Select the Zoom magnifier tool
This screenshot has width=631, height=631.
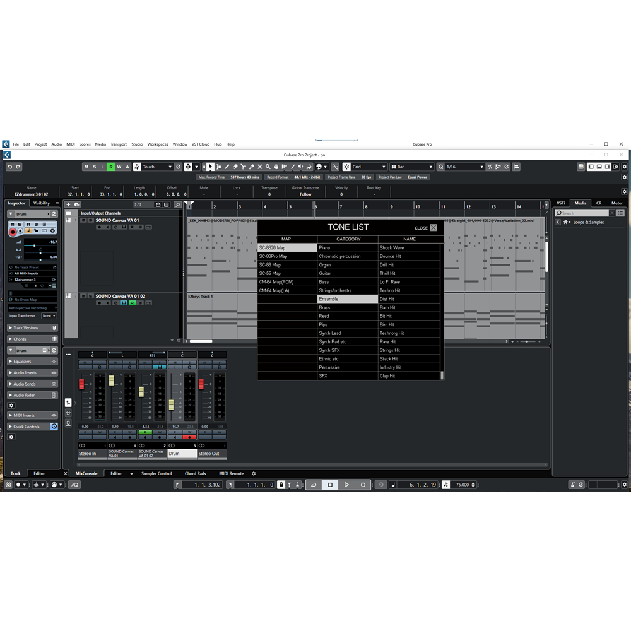tap(268, 167)
